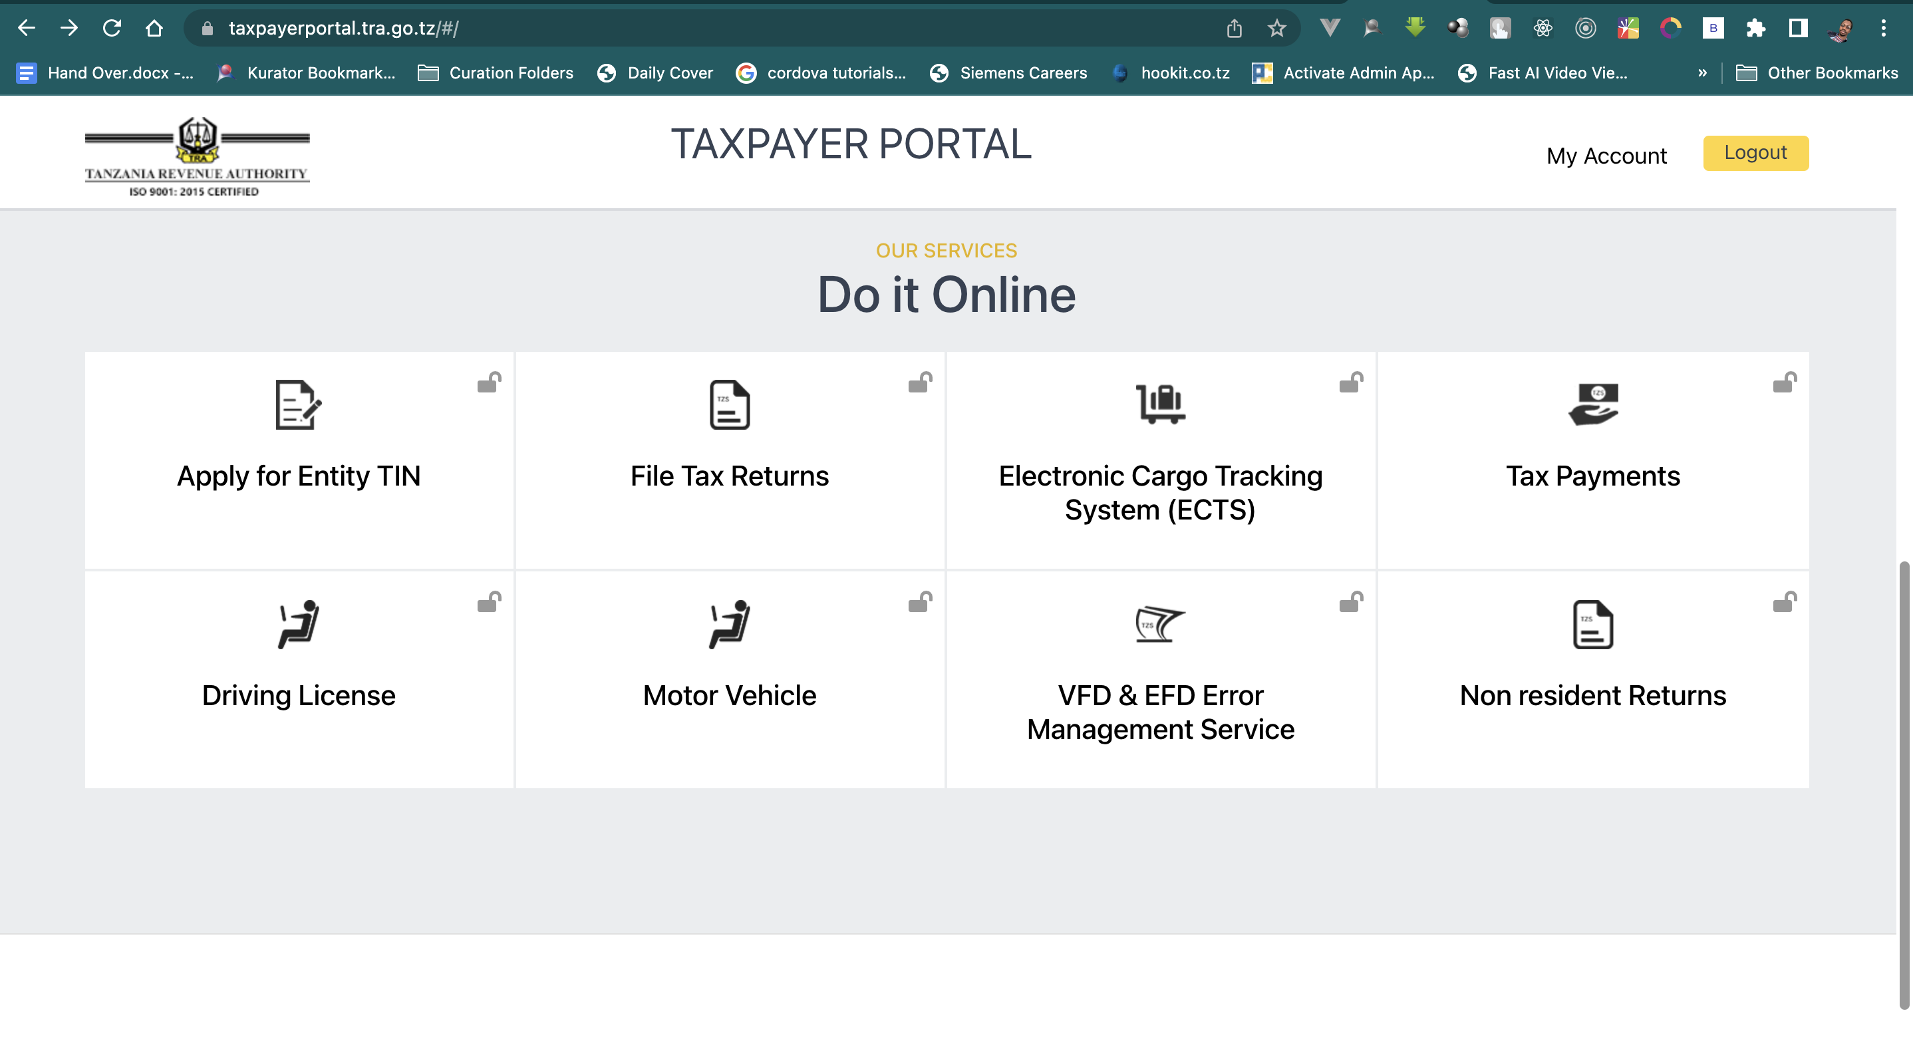Click the Tax Payments hand icon

click(1592, 405)
